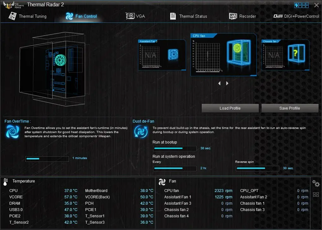Adjust the Fan OverTime minutes slider

47,159
